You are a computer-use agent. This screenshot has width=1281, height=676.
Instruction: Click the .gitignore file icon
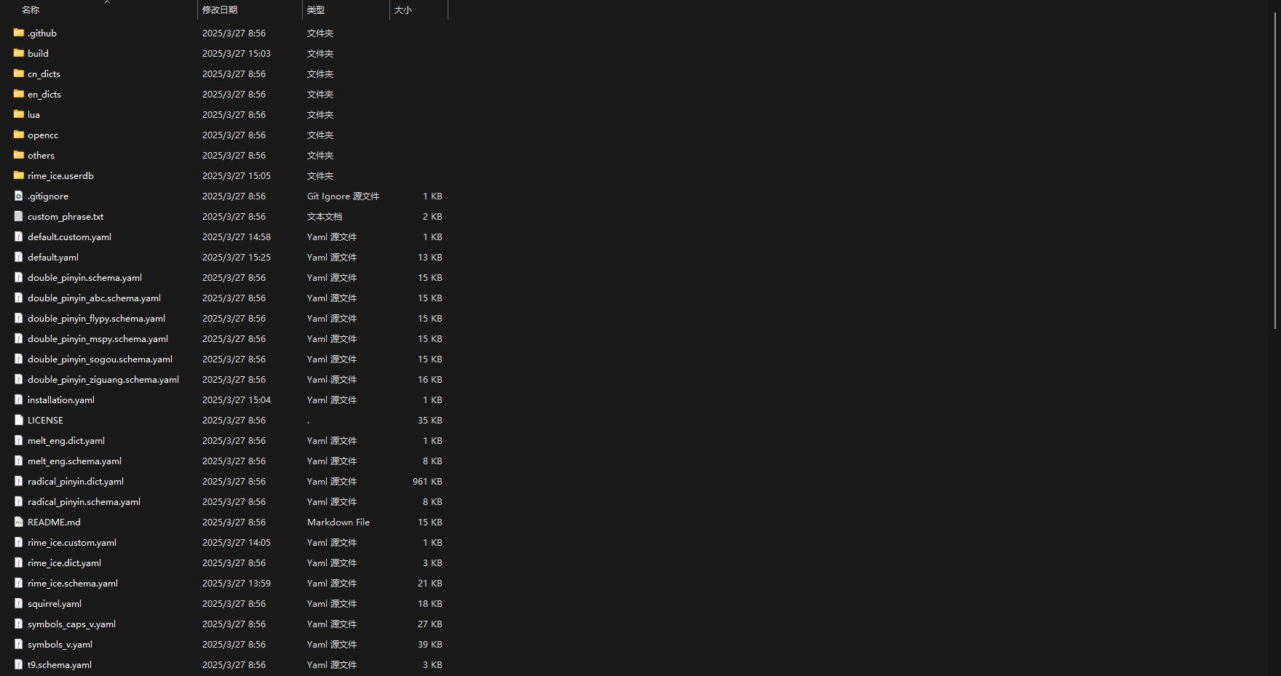pos(19,196)
